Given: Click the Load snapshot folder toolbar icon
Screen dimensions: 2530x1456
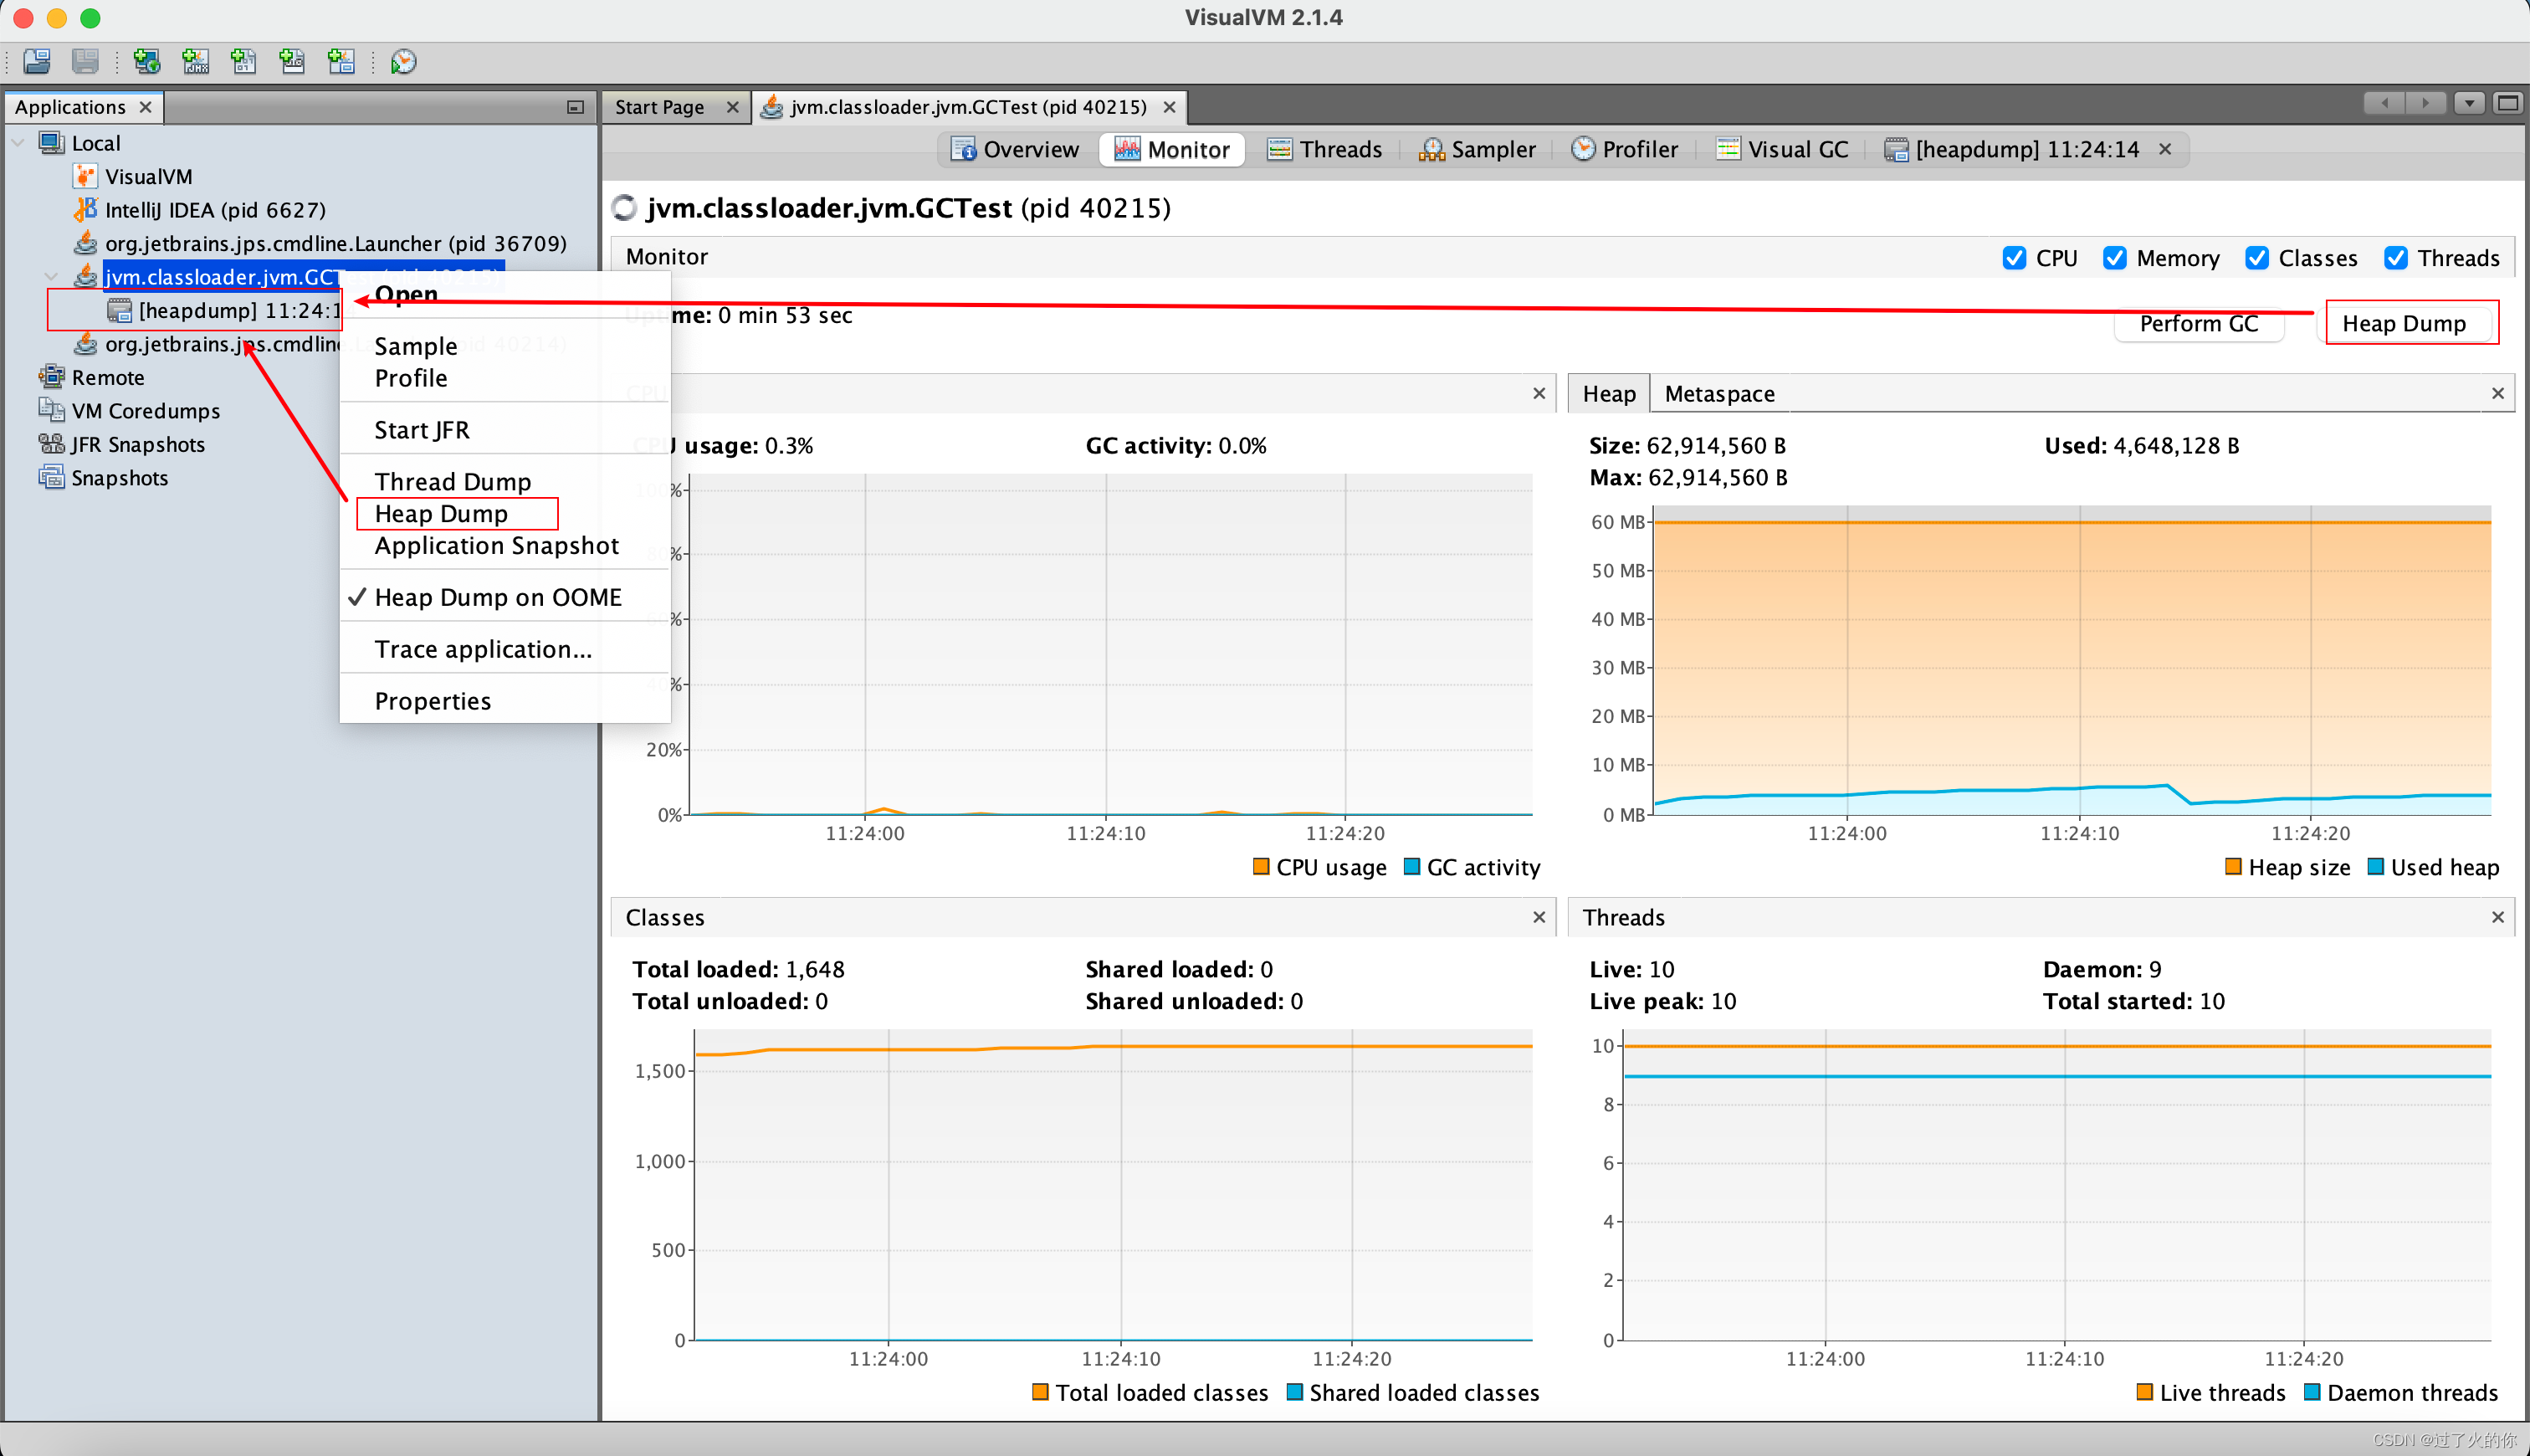Looking at the screenshot, I should click(x=37, y=62).
